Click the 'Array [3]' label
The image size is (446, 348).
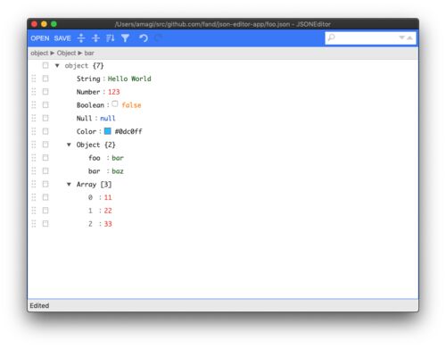point(94,185)
